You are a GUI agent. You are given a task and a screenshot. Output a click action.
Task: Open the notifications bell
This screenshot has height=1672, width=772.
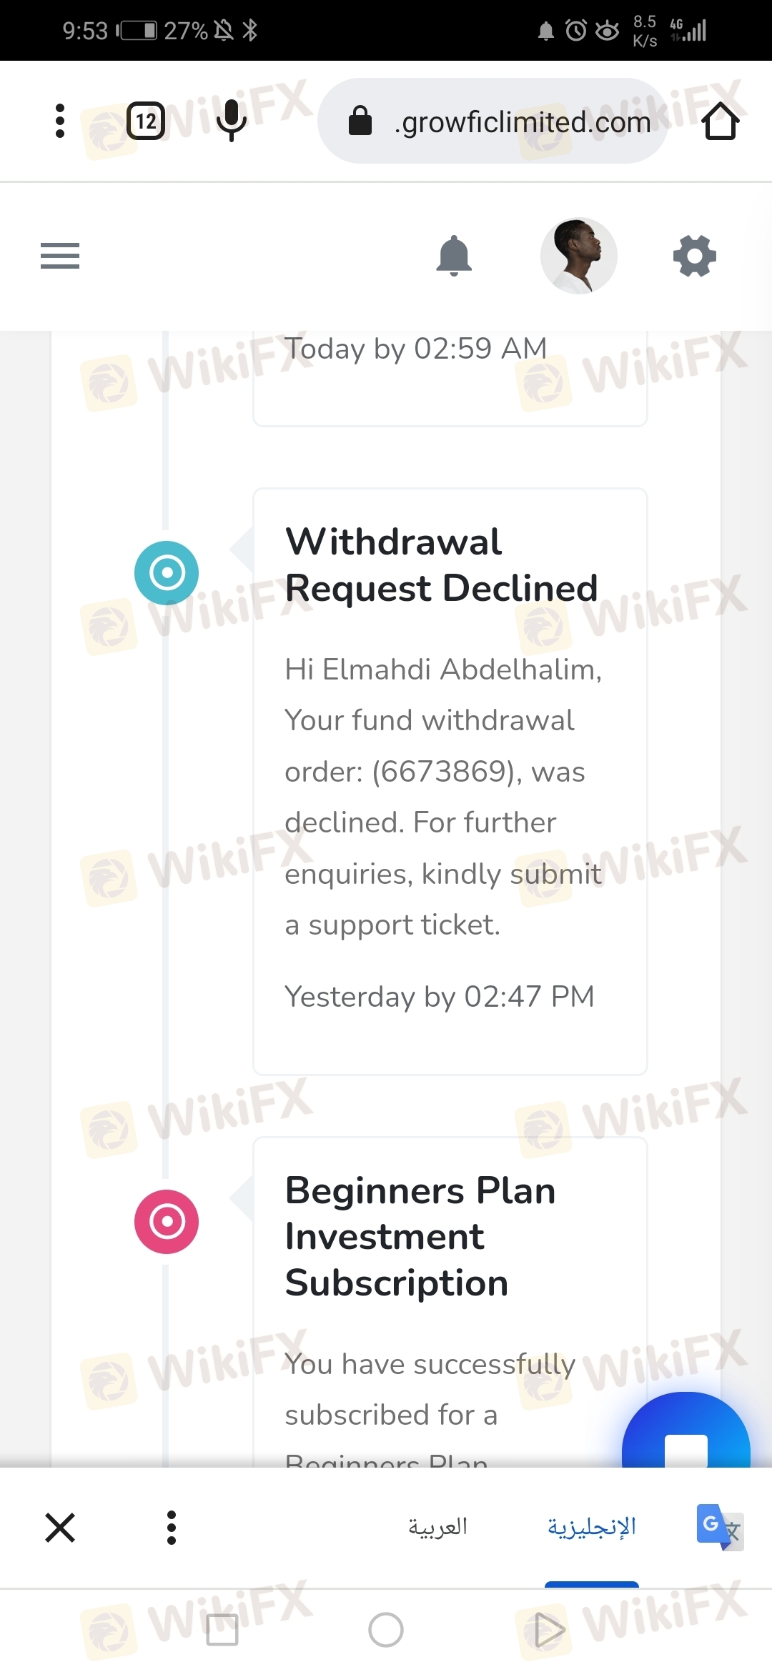(x=454, y=256)
